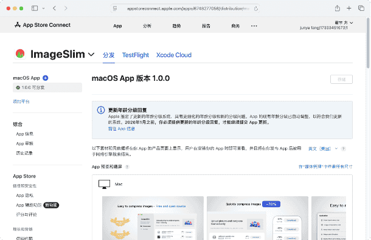Open the Quickly compress images screenshot

tap(257, 218)
